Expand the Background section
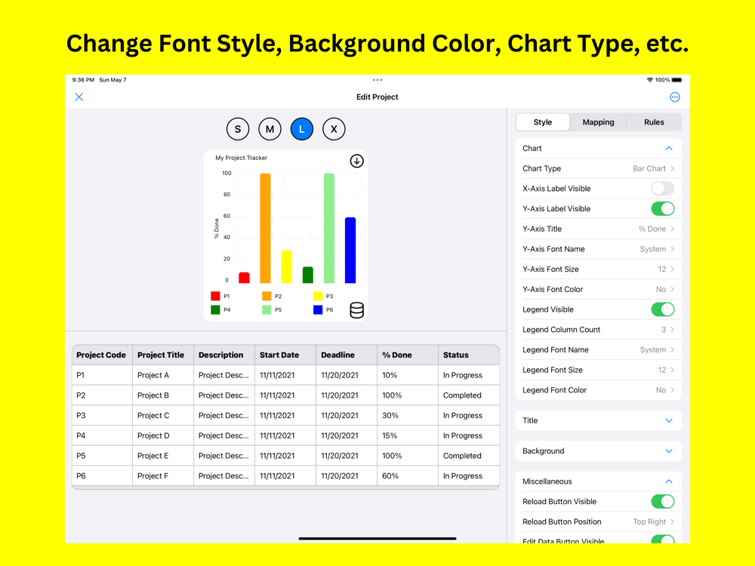Image resolution: width=755 pixels, height=566 pixels. click(x=598, y=451)
